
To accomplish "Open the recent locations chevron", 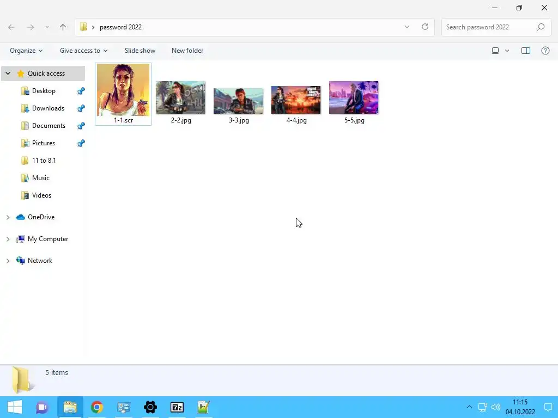I will [47, 27].
